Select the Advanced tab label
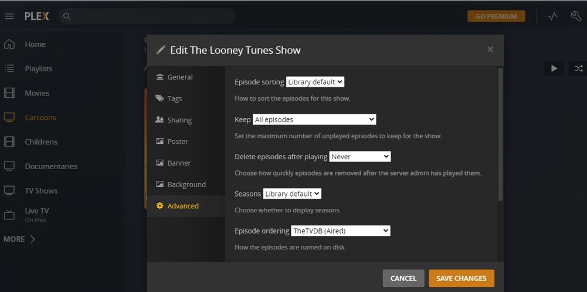The height and width of the screenshot is (292, 587). pyautogui.click(x=183, y=206)
